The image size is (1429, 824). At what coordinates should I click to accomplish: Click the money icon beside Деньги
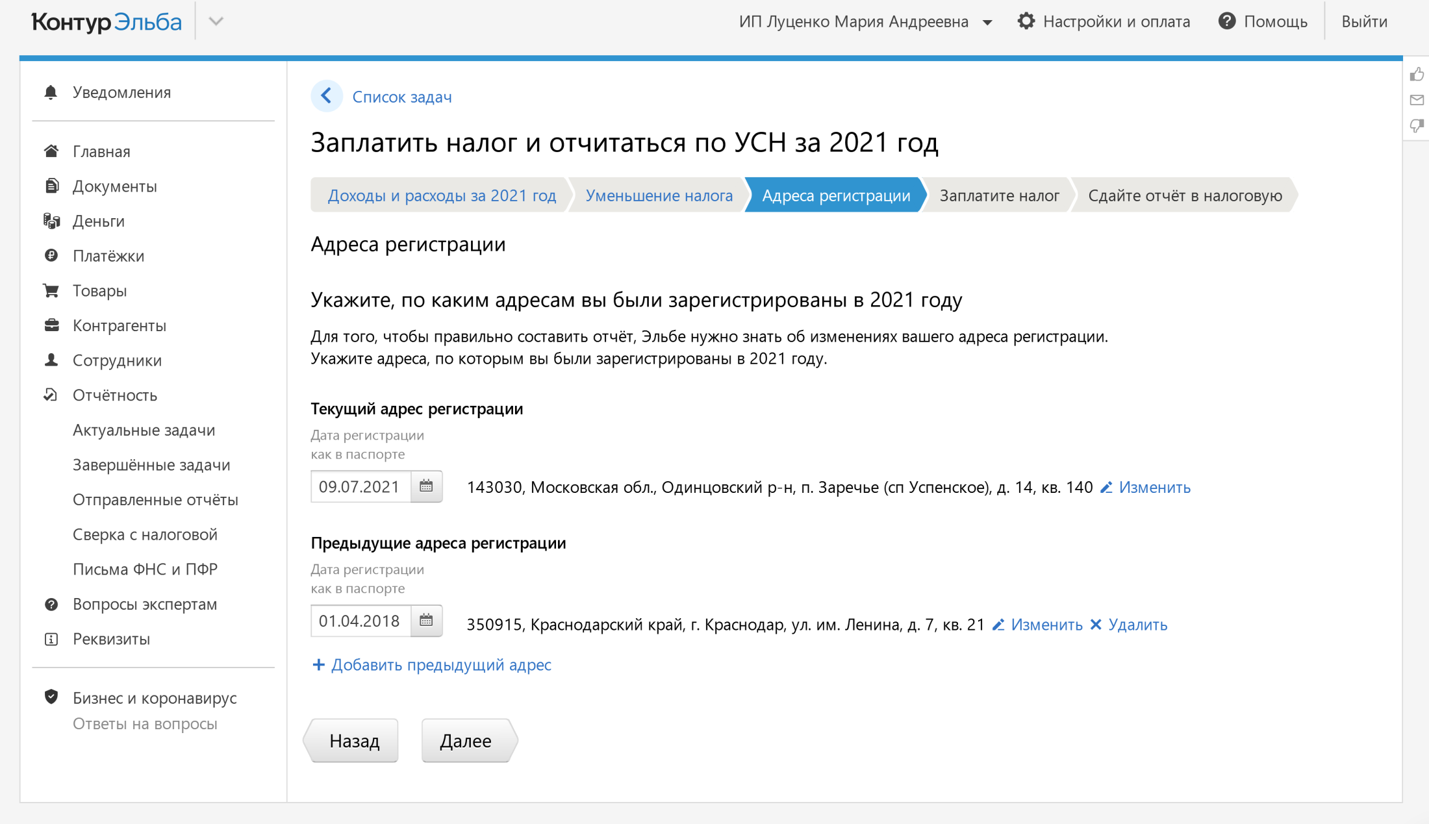pos(51,221)
